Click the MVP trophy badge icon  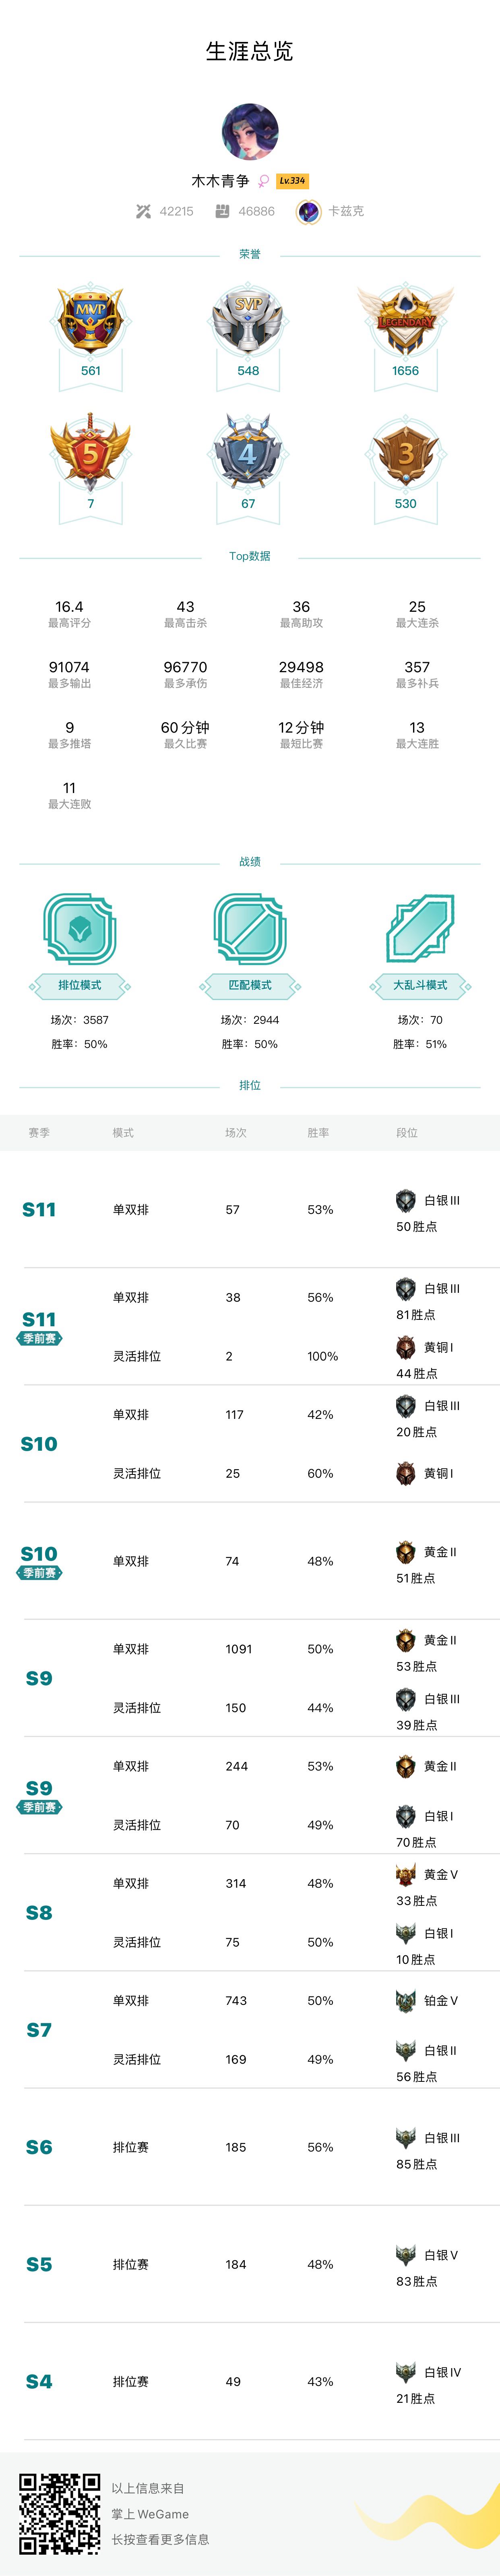pos(90,319)
